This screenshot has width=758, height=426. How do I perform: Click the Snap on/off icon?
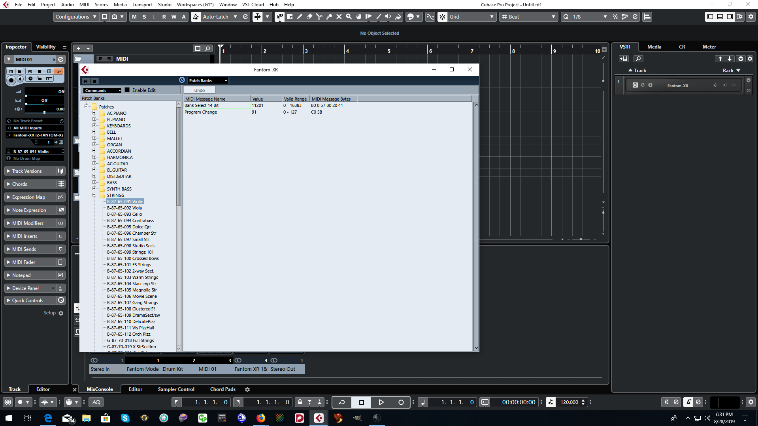click(x=443, y=17)
